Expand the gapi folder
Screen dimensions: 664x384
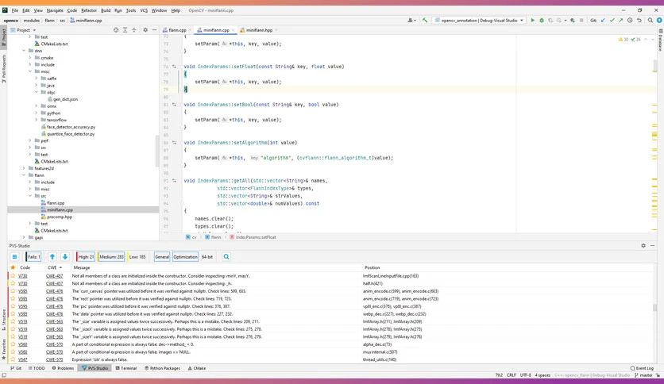click(x=24, y=237)
